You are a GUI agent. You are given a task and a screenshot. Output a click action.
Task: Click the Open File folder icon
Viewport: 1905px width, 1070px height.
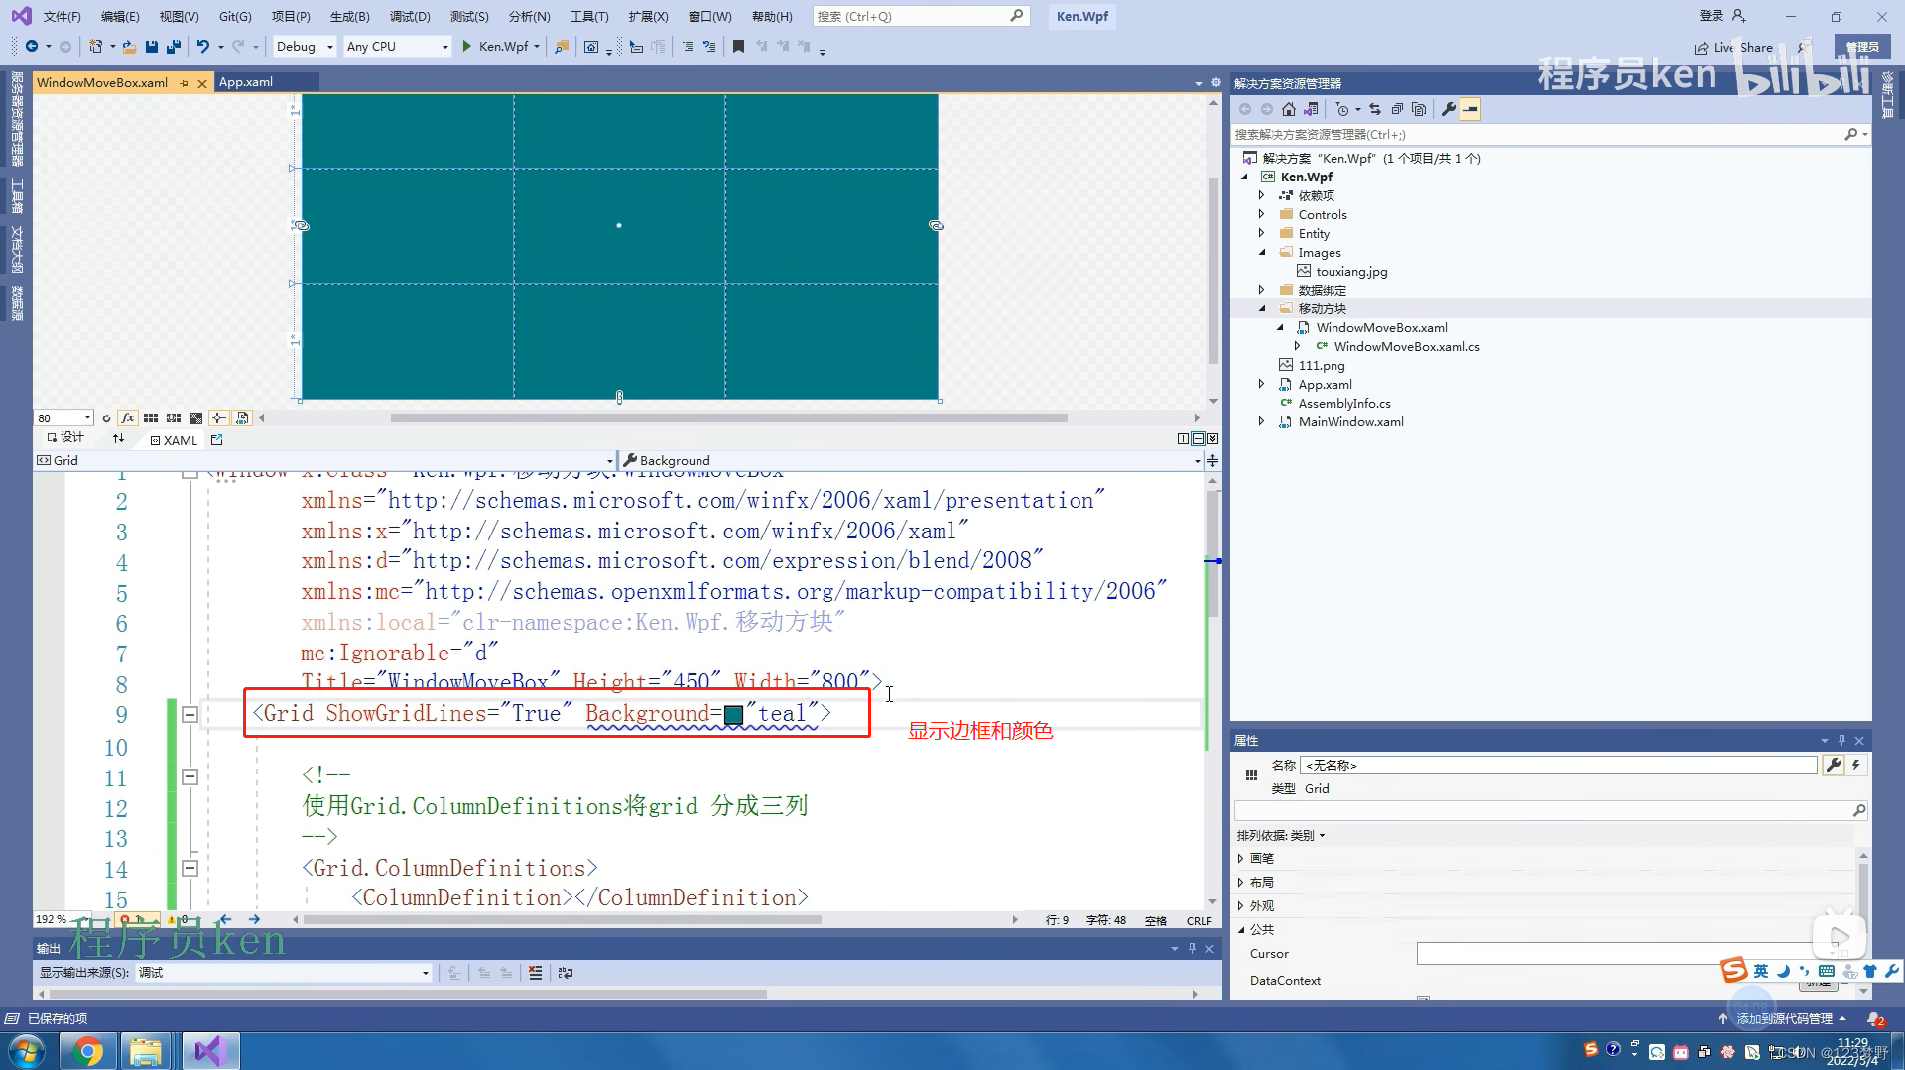(x=129, y=47)
